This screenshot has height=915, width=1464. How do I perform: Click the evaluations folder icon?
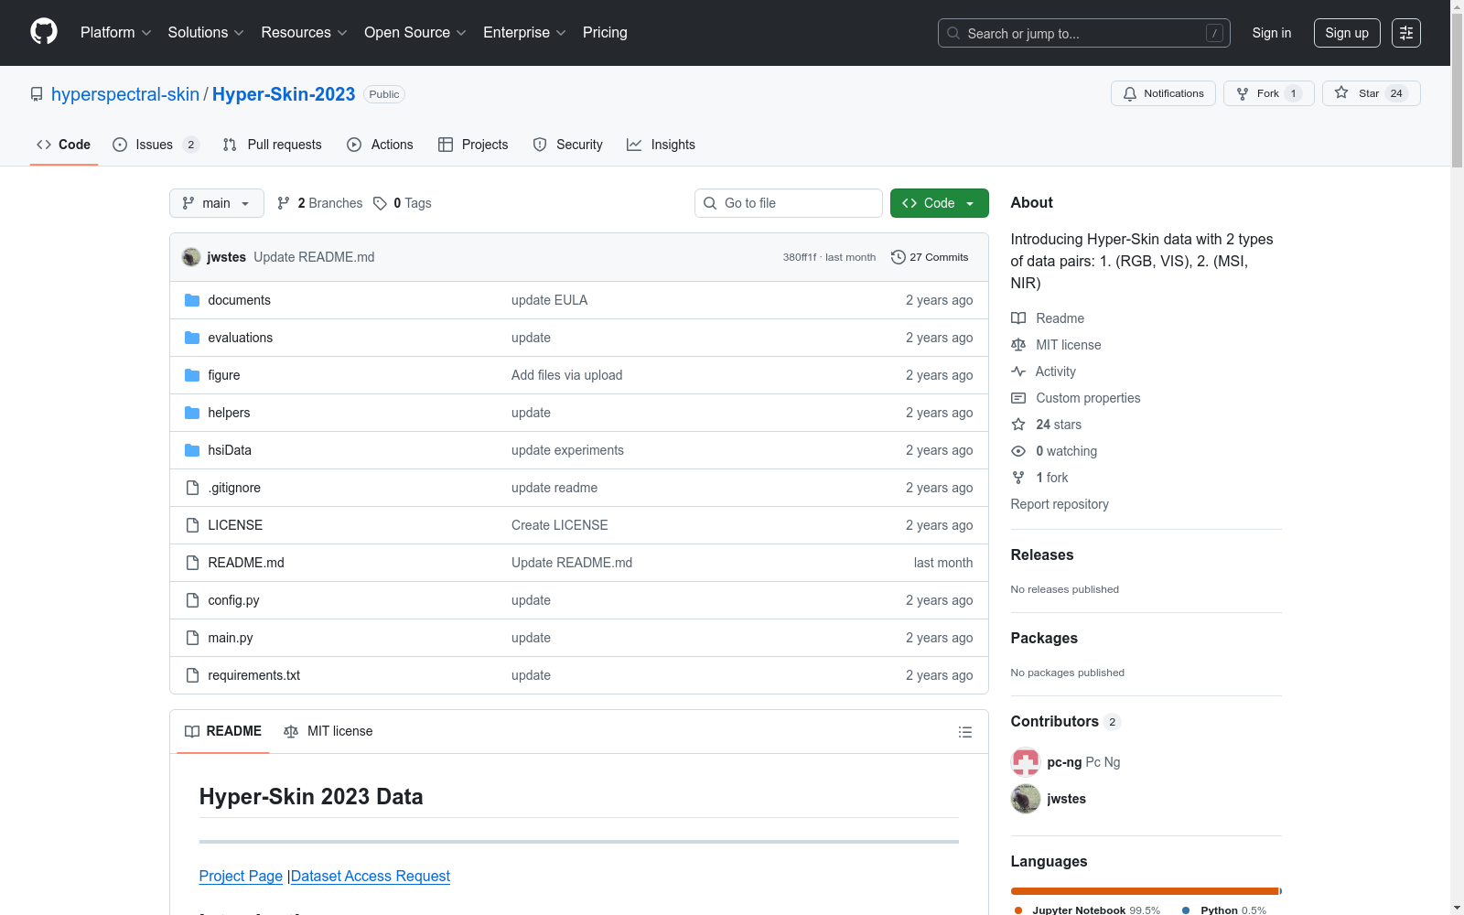[192, 338]
